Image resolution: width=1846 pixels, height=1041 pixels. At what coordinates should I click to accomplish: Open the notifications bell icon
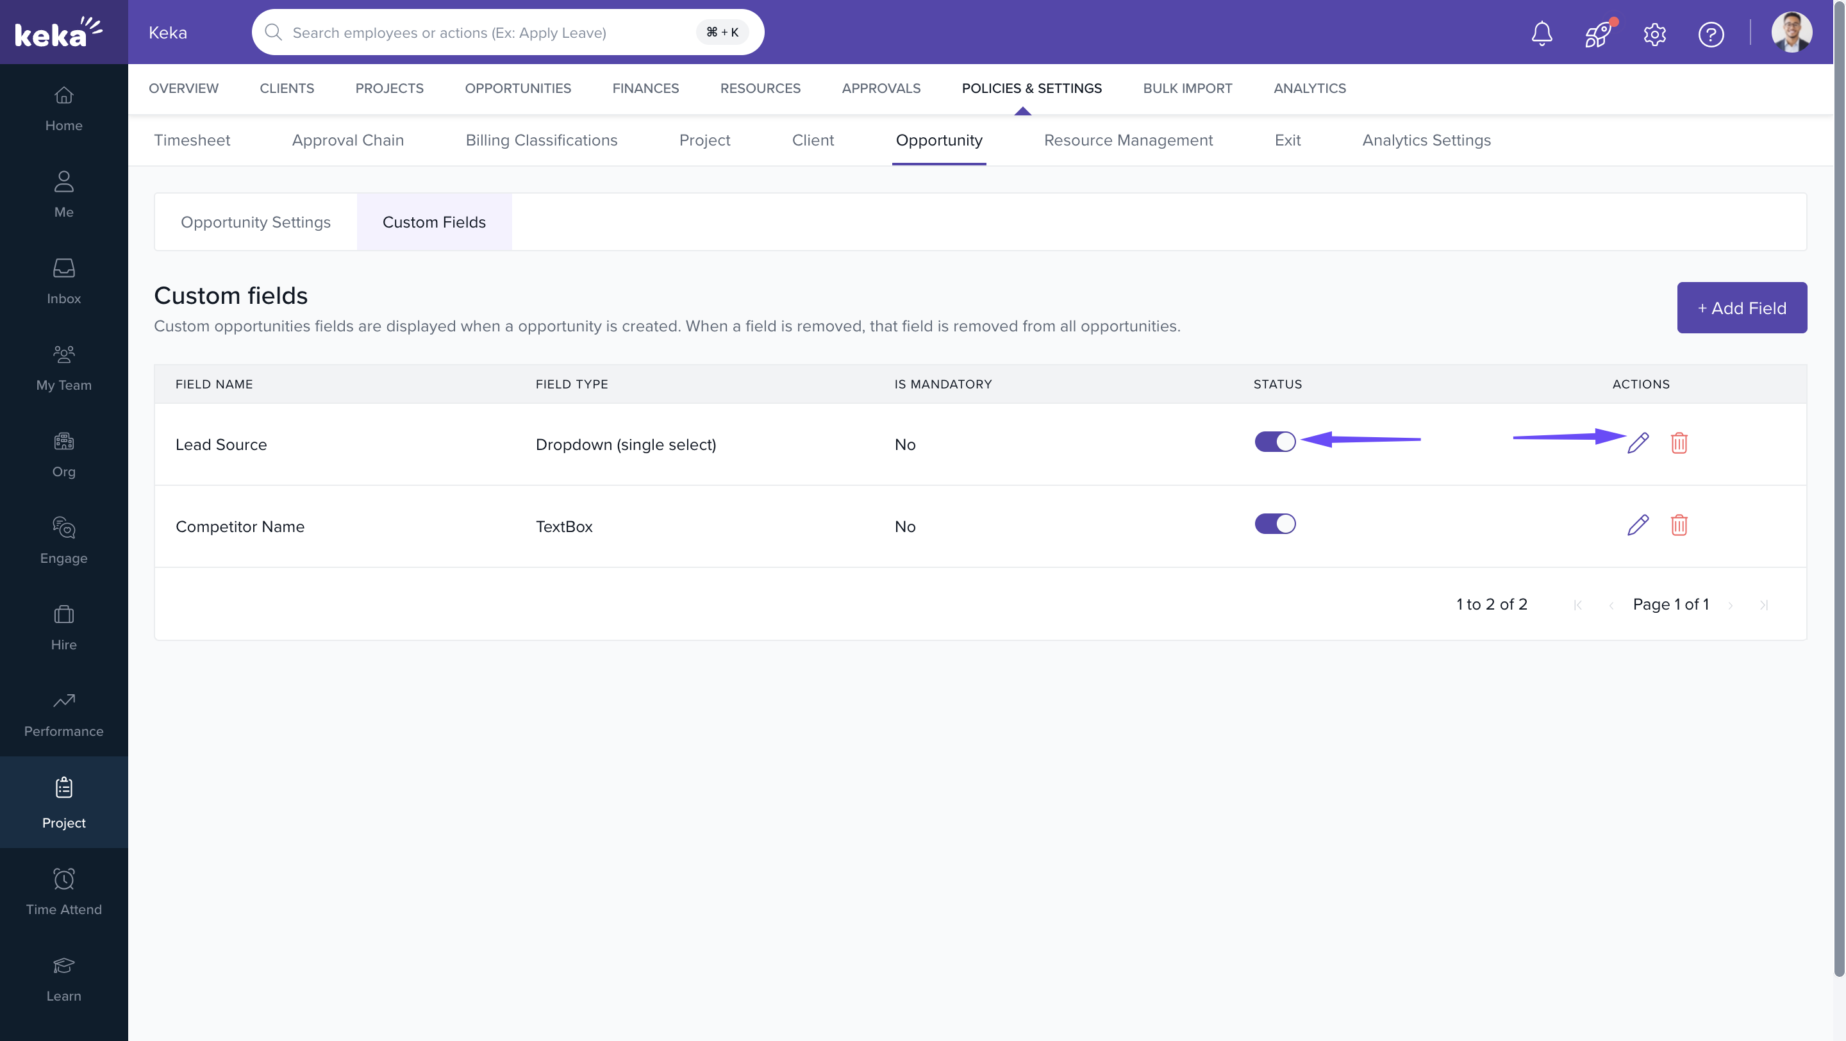(x=1542, y=33)
